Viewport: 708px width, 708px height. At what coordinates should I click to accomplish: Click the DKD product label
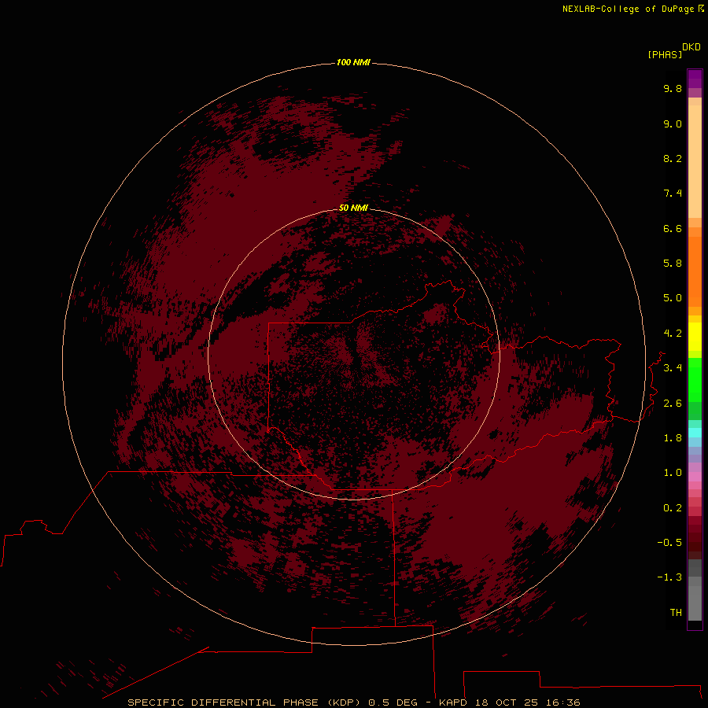pos(691,47)
